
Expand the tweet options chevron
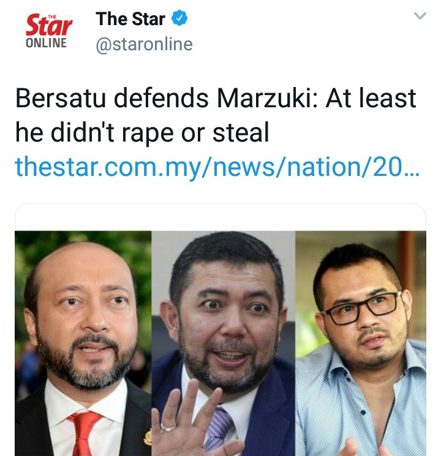420,16
